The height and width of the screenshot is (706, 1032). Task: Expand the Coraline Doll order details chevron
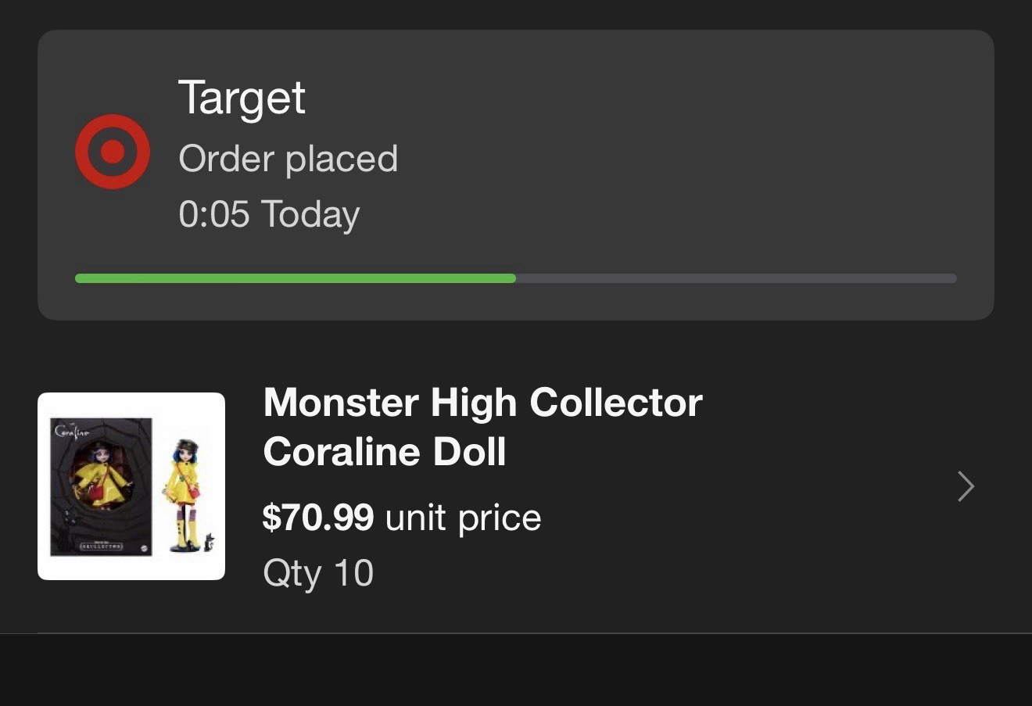[966, 486]
